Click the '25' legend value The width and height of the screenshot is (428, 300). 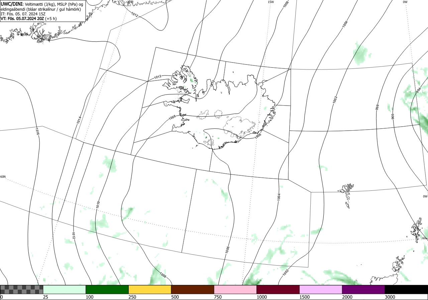tap(45, 297)
